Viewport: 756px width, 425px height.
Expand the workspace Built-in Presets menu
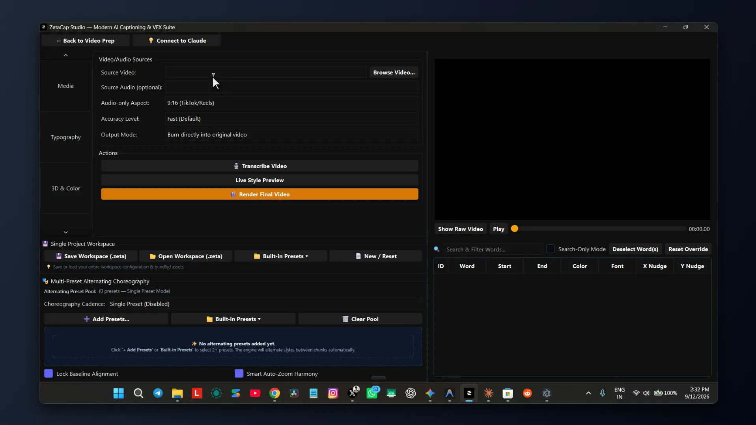[281, 256]
